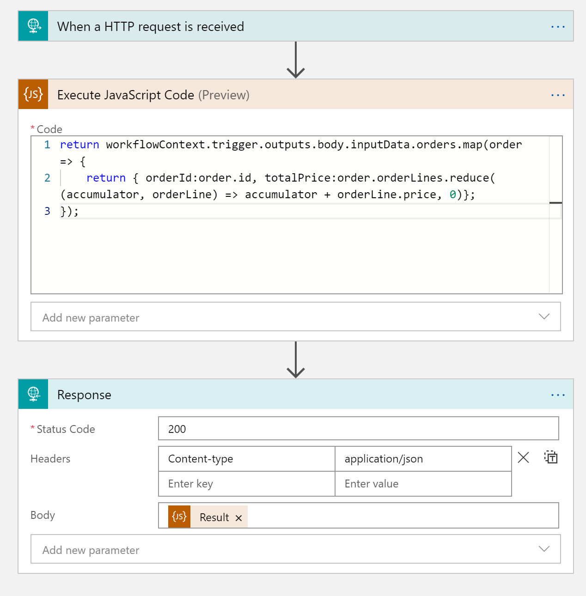Click the Code field label

(x=48, y=129)
